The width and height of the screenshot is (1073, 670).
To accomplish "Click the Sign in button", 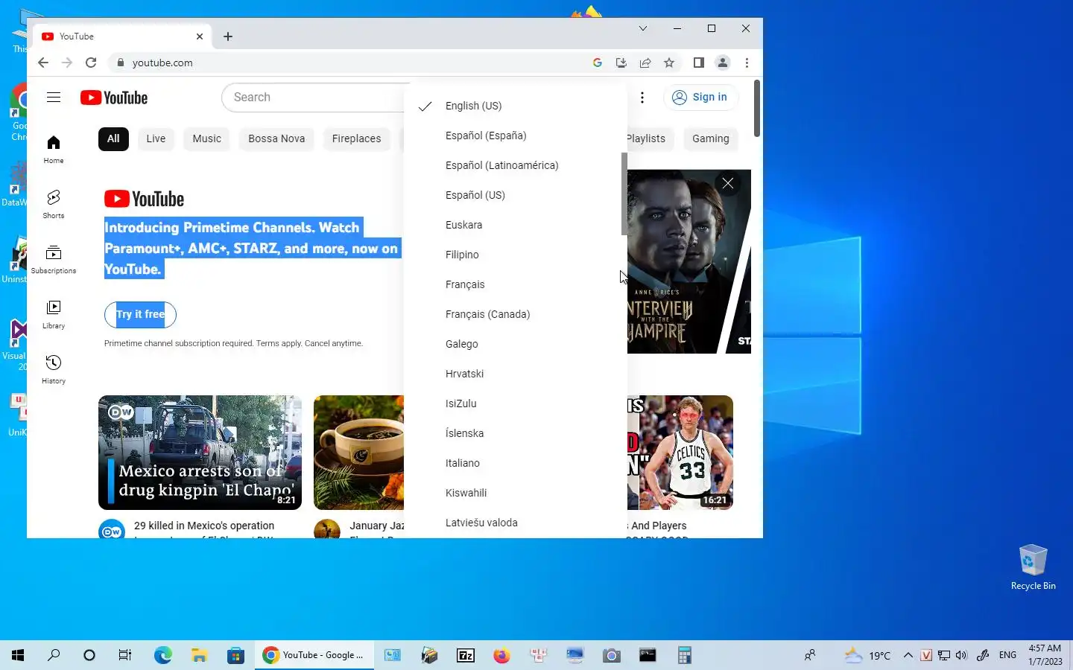I will pyautogui.click(x=700, y=98).
